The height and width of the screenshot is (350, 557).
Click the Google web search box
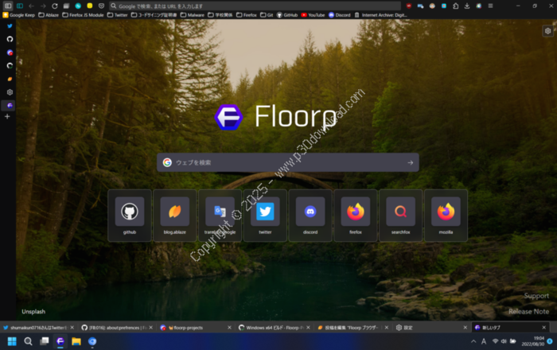[x=286, y=162]
